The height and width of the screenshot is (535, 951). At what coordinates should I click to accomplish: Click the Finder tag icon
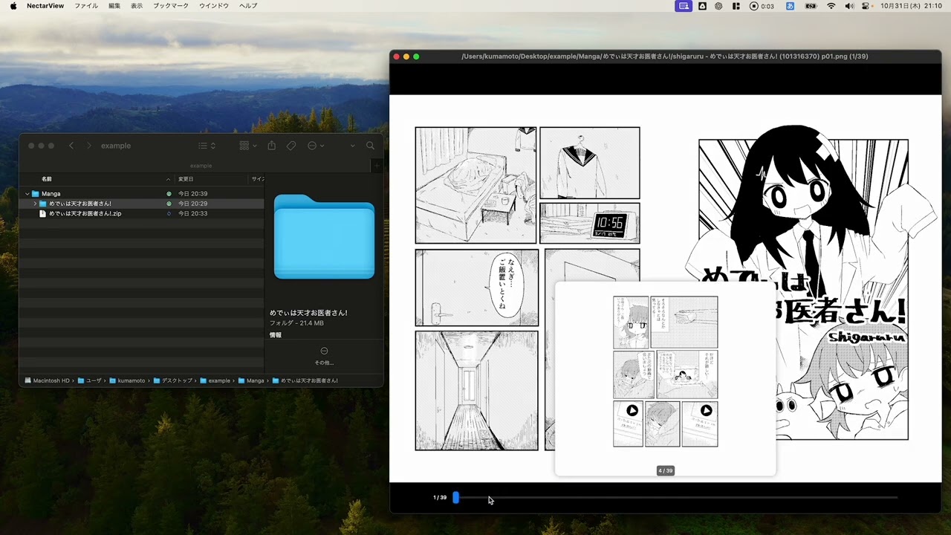pyautogui.click(x=291, y=146)
